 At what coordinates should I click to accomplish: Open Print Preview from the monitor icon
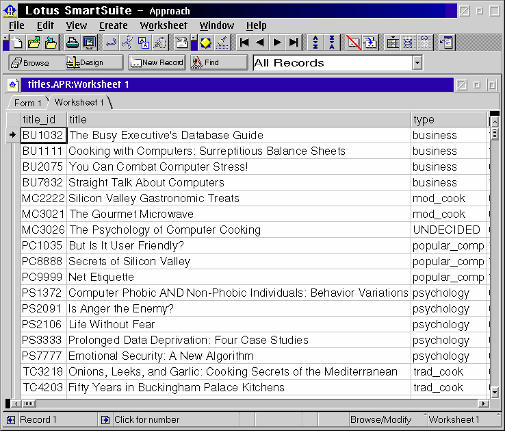[89, 42]
